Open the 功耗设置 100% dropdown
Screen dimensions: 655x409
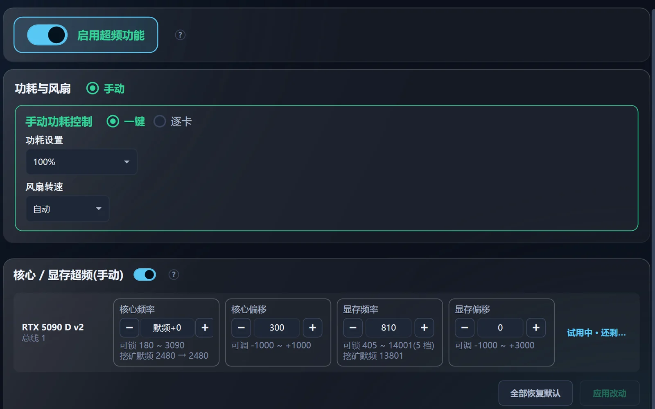[81, 162]
